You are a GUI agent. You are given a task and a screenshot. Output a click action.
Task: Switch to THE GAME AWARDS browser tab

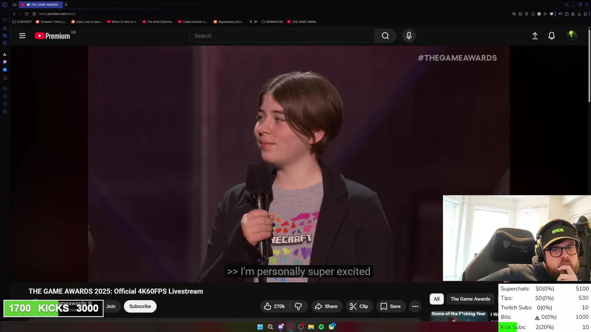(41, 5)
